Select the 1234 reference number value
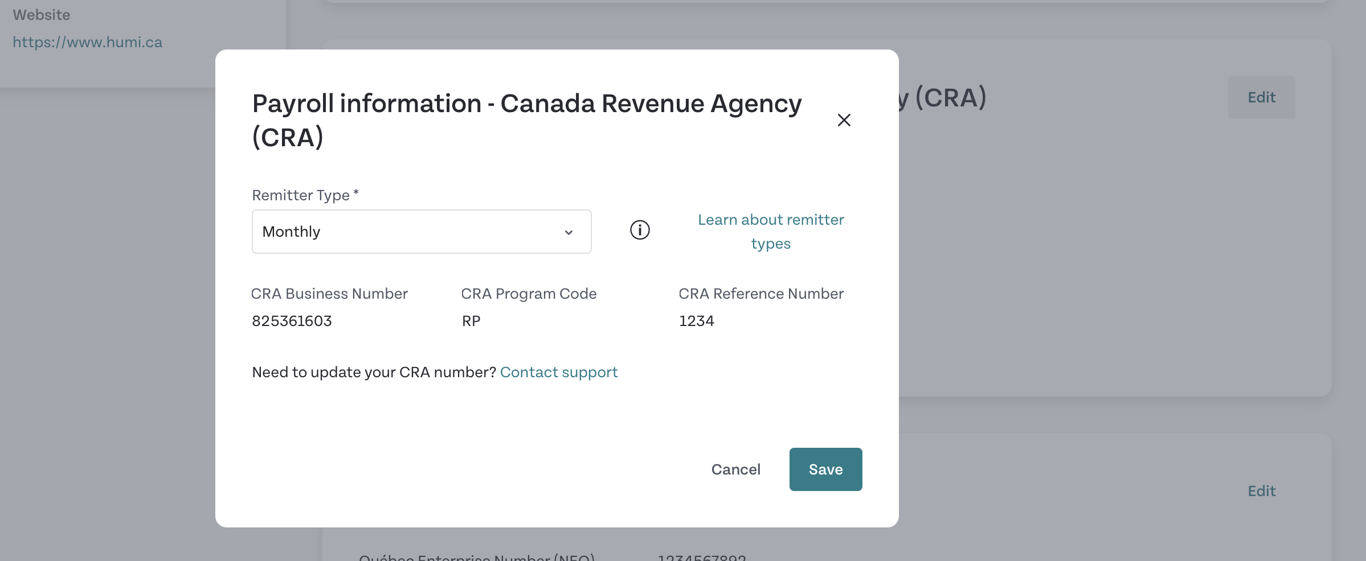Viewport: 1366px width, 561px height. point(696,321)
